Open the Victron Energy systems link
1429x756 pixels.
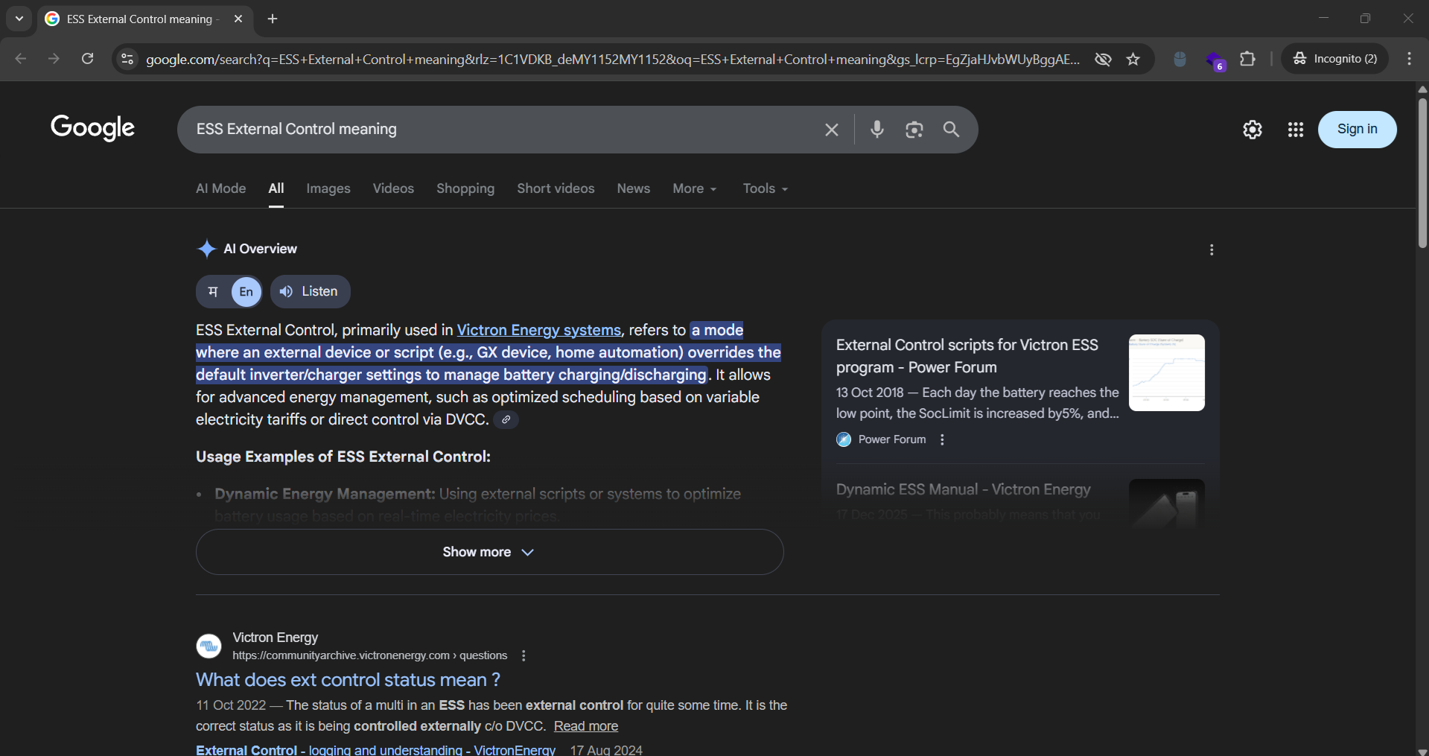pos(538,330)
